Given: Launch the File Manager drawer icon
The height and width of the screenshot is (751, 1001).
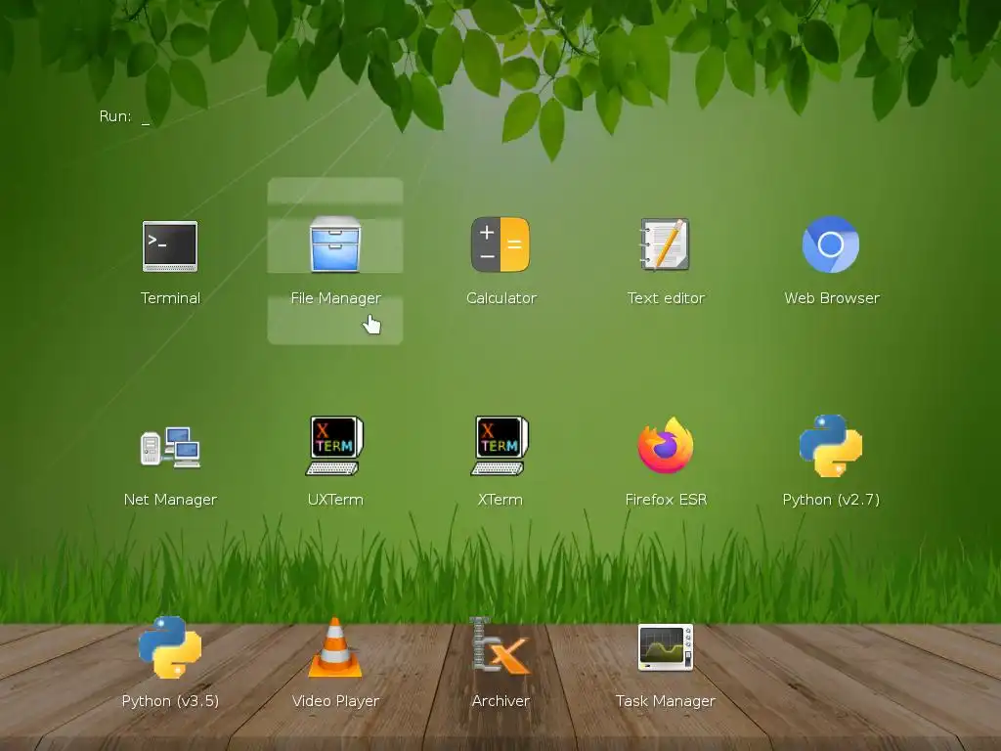Looking at the screenshot, I should [335, 244].
